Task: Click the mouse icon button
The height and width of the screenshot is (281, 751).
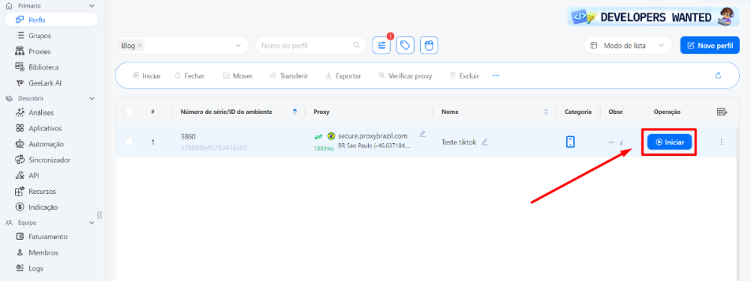Action: (429, 46)
